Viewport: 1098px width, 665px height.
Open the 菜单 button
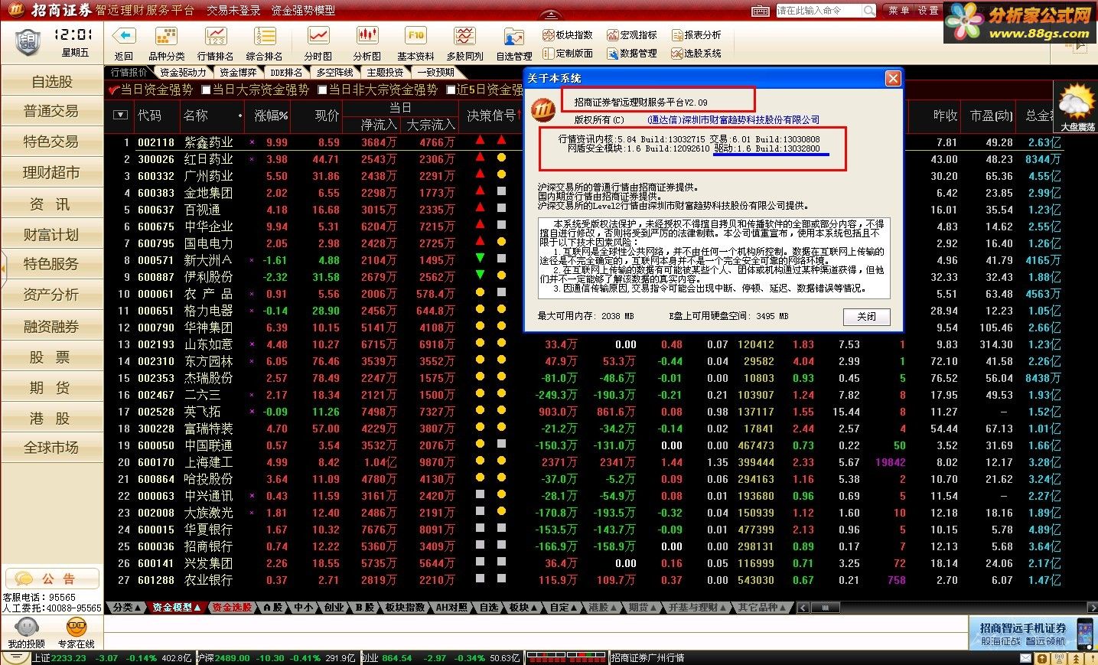[x=899, y=11]
